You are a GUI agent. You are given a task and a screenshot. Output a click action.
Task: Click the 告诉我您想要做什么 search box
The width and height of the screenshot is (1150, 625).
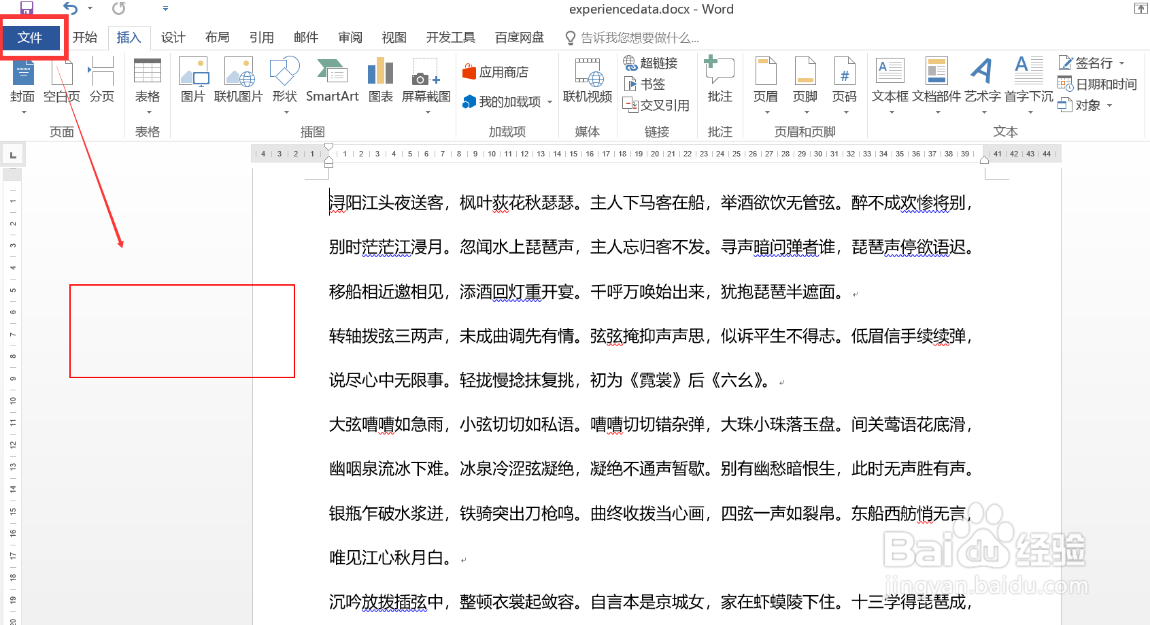point(632,38)
